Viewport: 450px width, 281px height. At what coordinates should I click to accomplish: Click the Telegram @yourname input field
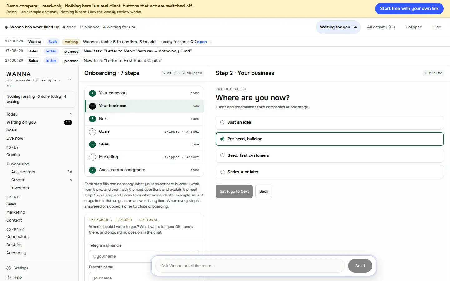(144, 256)
